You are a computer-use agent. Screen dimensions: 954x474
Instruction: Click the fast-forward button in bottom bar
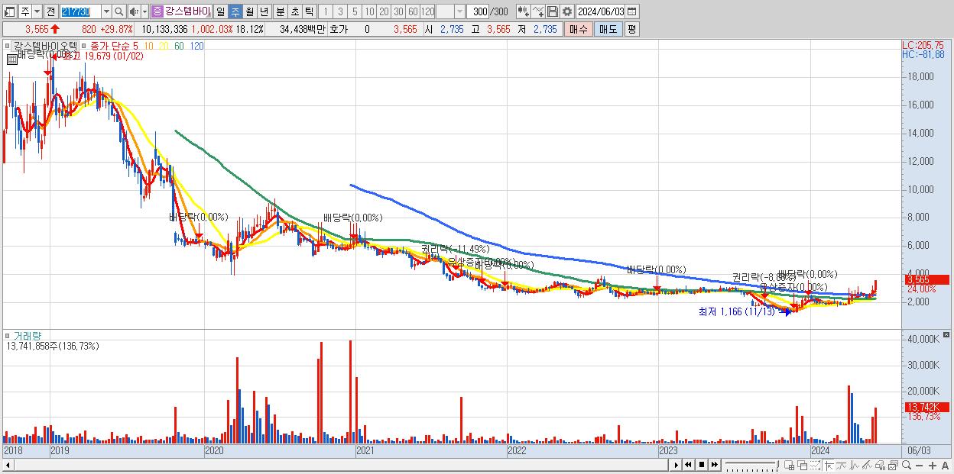click(714, 465)
